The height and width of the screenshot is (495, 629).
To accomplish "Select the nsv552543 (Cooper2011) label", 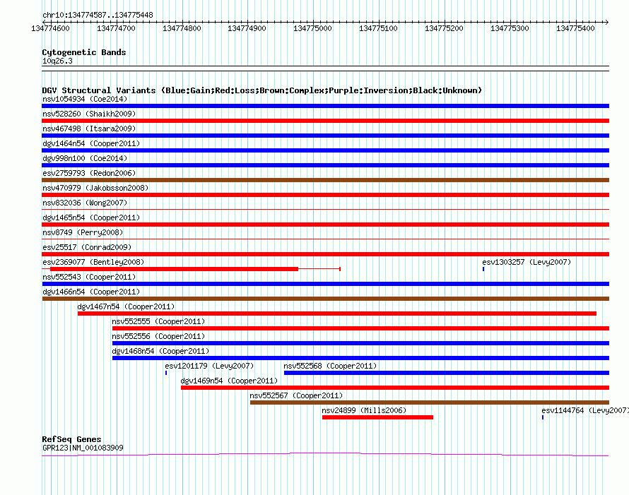I will [x=89, y=277].
